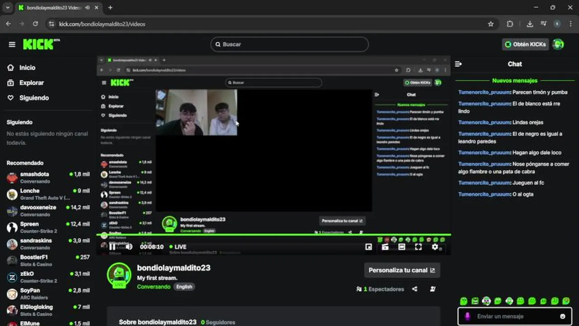
Task: Open Chrome three-dot menu
Action: (x=570, y=24)
